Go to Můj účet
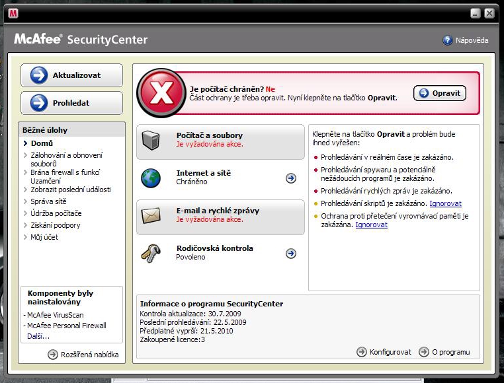Screen dimensions: 504x383 44,237
